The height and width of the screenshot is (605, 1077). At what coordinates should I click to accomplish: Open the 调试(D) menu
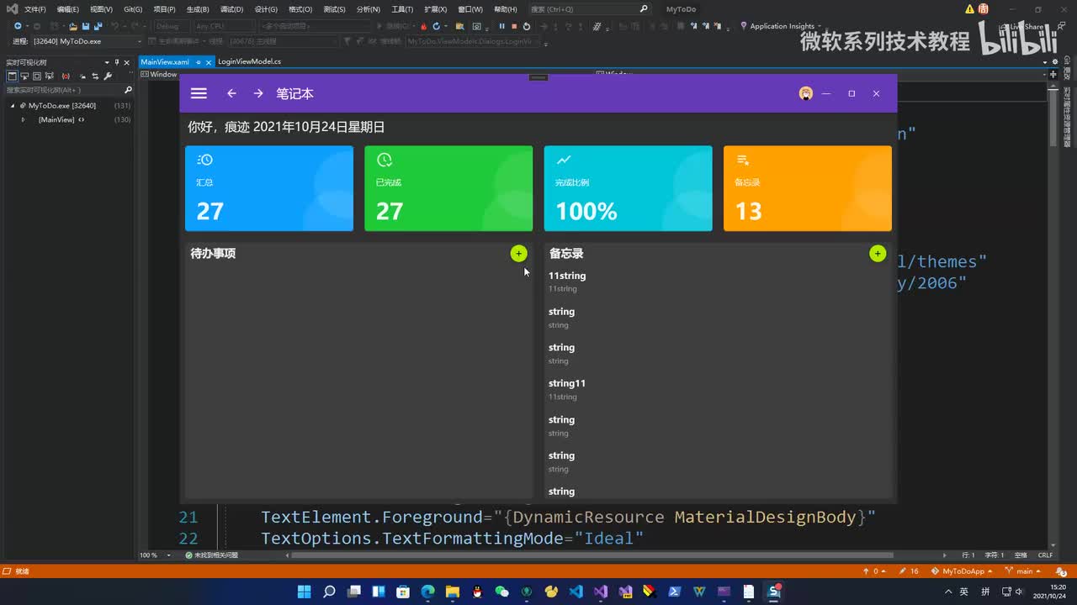click(x=231, y=9)
